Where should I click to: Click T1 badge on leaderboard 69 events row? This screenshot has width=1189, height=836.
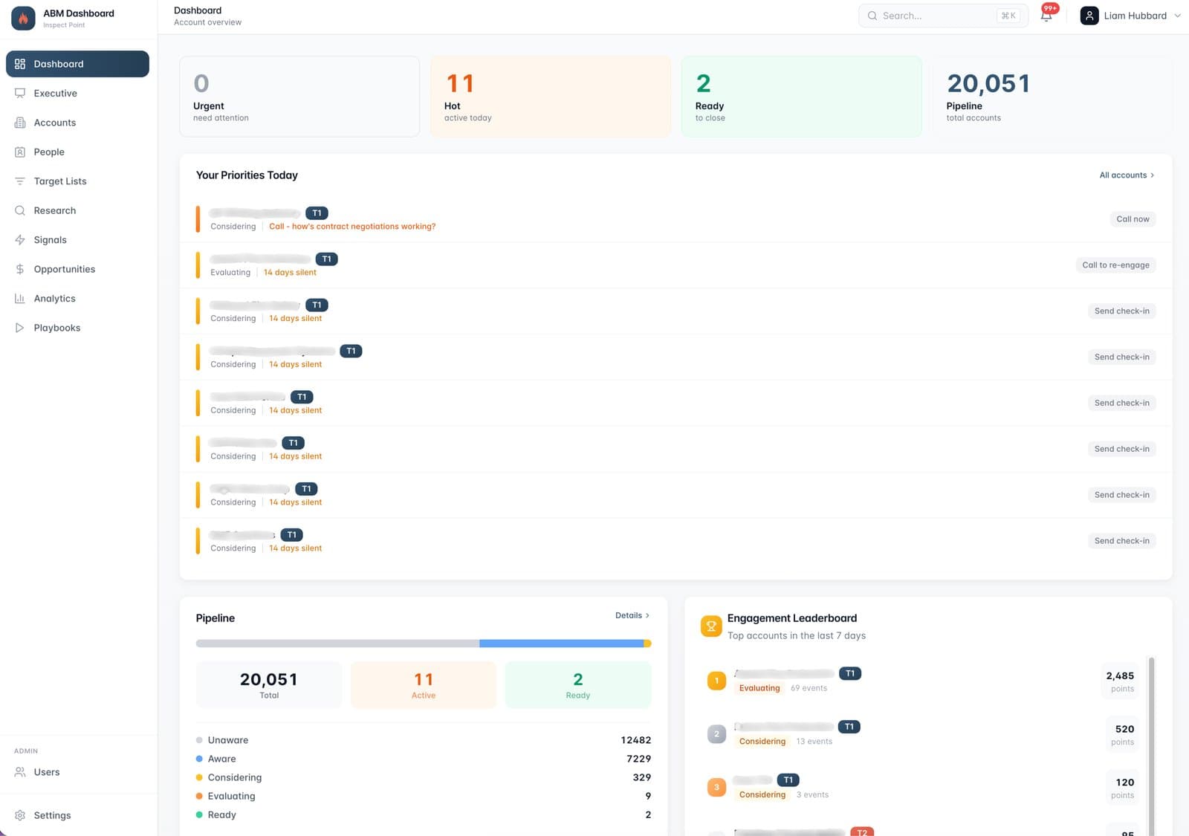point(850,673)
